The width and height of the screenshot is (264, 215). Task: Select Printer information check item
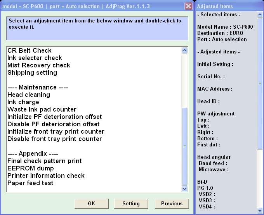46,176
